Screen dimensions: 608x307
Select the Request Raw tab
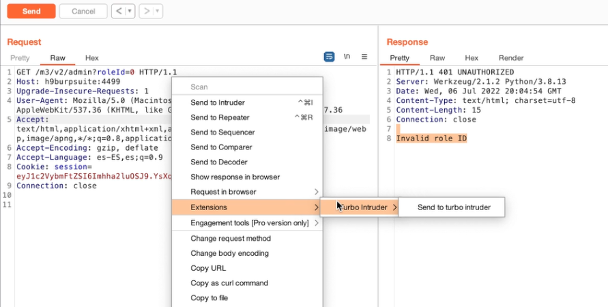(x=57, y=58)
